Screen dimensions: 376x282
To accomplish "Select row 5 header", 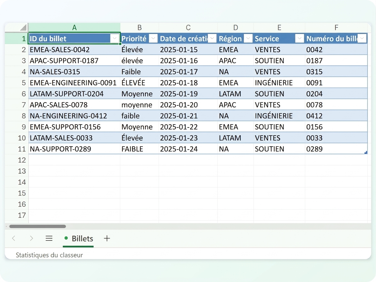I will [17, 83].
